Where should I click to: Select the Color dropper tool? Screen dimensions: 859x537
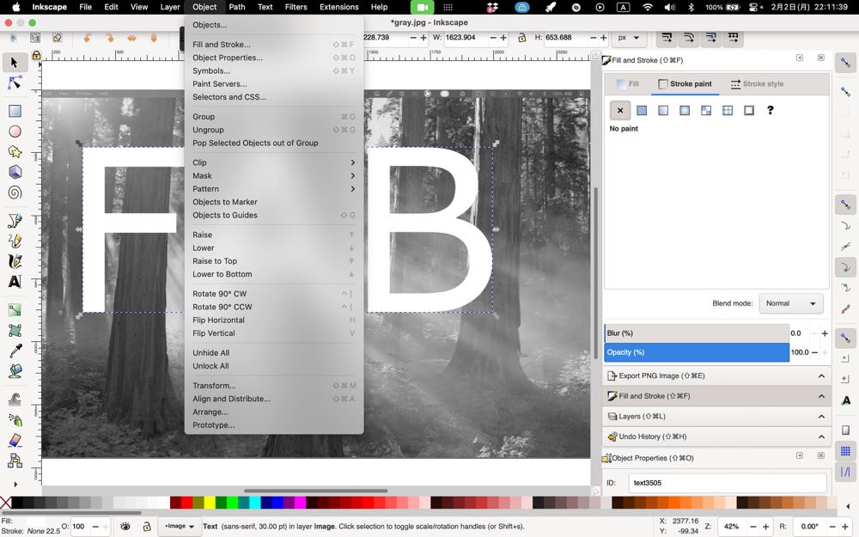pyautogui.click(x=15, y=351)
